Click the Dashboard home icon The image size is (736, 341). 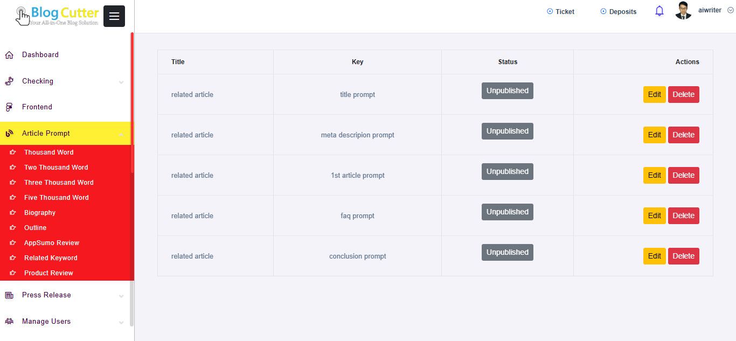tap(9, 55)
